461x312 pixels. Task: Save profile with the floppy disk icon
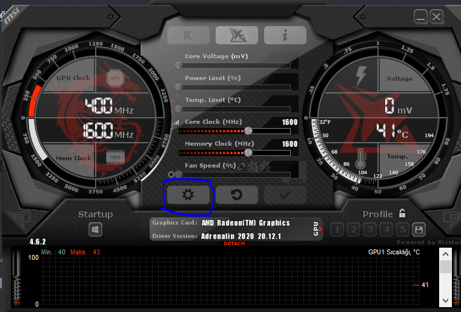pyautogui.click(x=419, y=229)
